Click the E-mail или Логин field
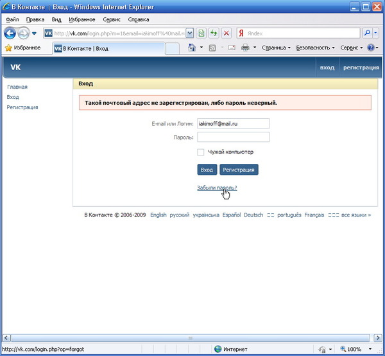Screen dimensions: 385x356 click(x=233, y=123)
